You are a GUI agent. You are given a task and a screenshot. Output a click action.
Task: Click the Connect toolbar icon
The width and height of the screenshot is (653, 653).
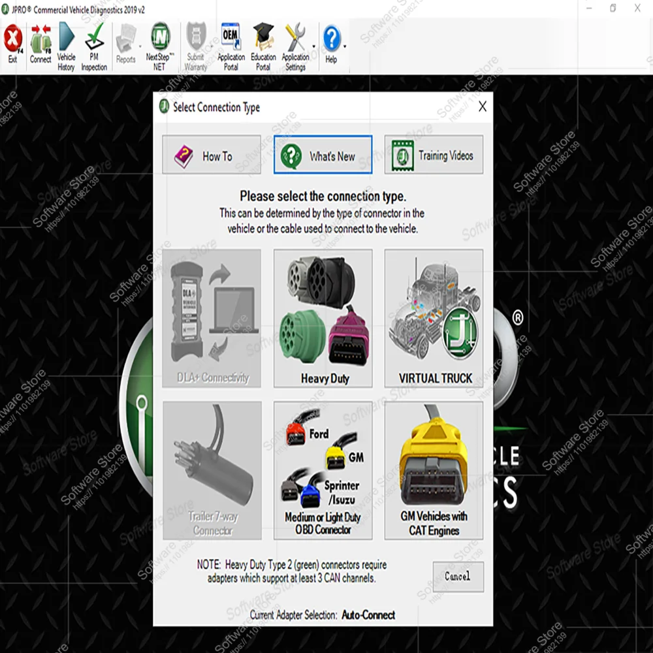40,44
